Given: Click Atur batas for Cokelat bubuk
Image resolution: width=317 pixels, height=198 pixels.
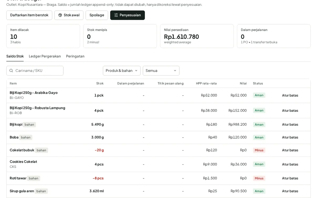Looking at the screenshot, I should pos(290,150).
